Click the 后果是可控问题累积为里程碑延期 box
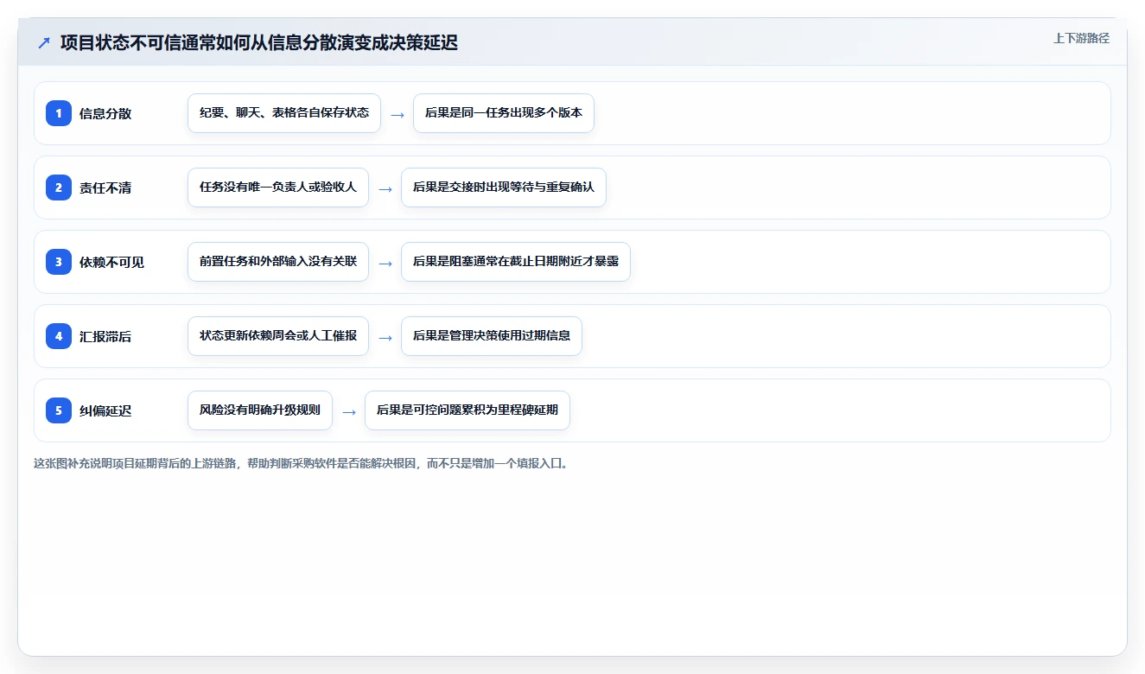Image resolution: width=1145 pixels, height=674 pixels. (468, 410)
